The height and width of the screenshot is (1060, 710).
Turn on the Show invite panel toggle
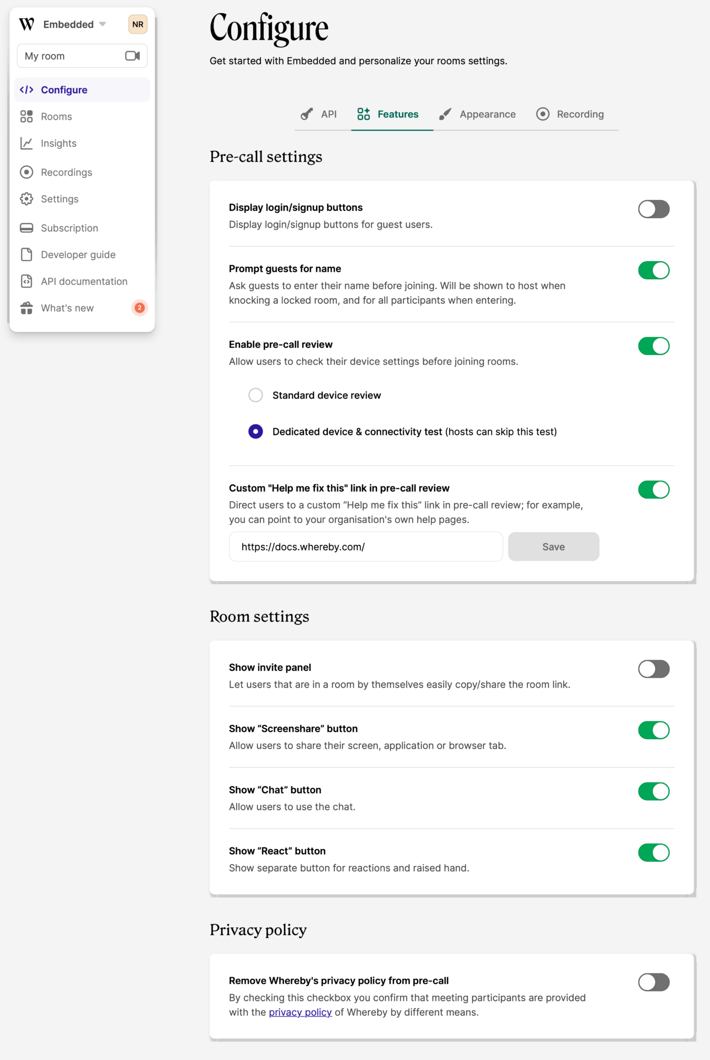pyautogui.click(x=654, y=669)
